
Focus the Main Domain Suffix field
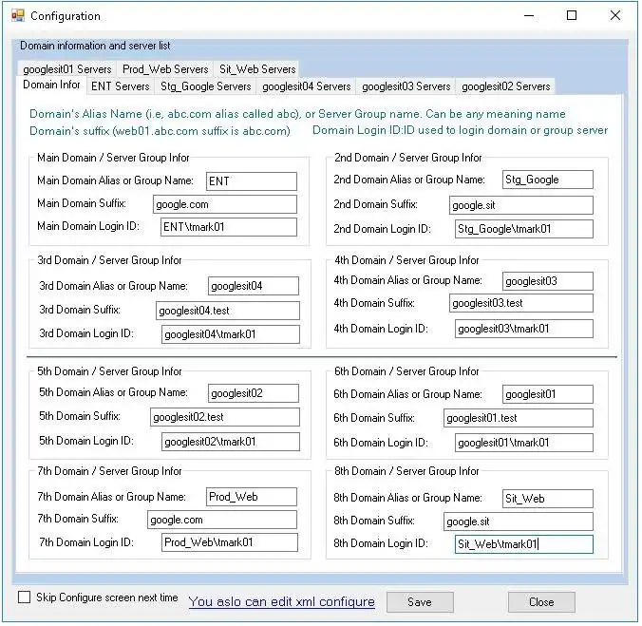225,204
